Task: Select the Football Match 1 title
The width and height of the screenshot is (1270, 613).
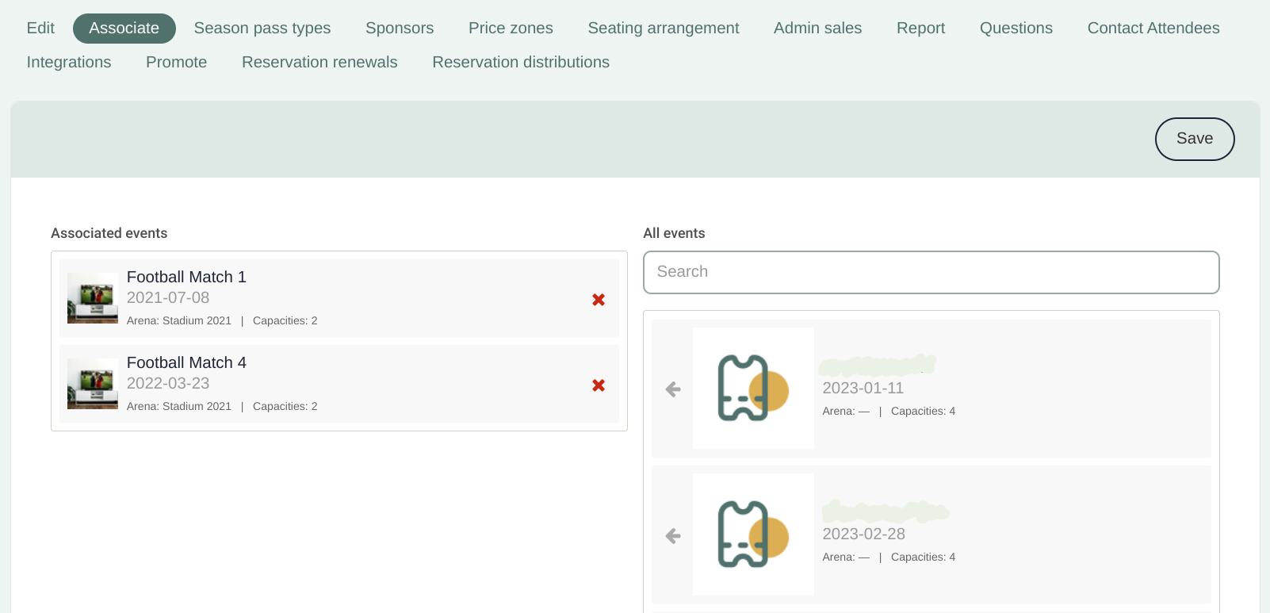Action: coord(186,277)
